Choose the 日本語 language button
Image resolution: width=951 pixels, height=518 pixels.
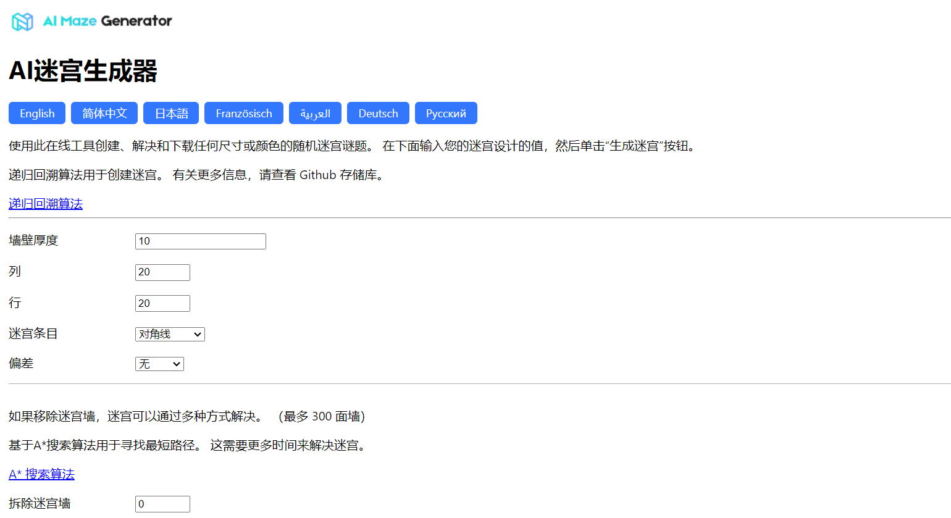(171, 113)
